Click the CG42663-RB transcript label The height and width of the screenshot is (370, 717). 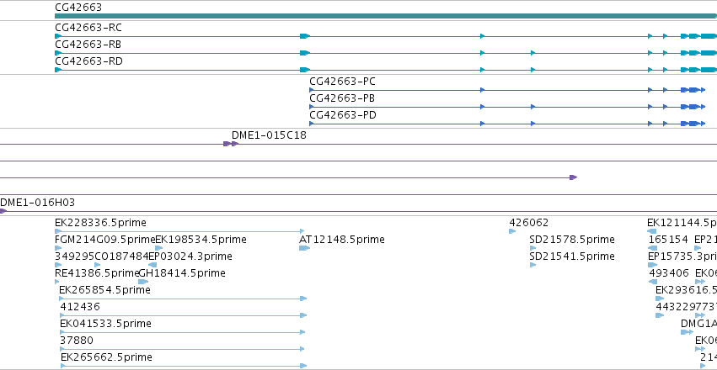click(x=88, y=45)
